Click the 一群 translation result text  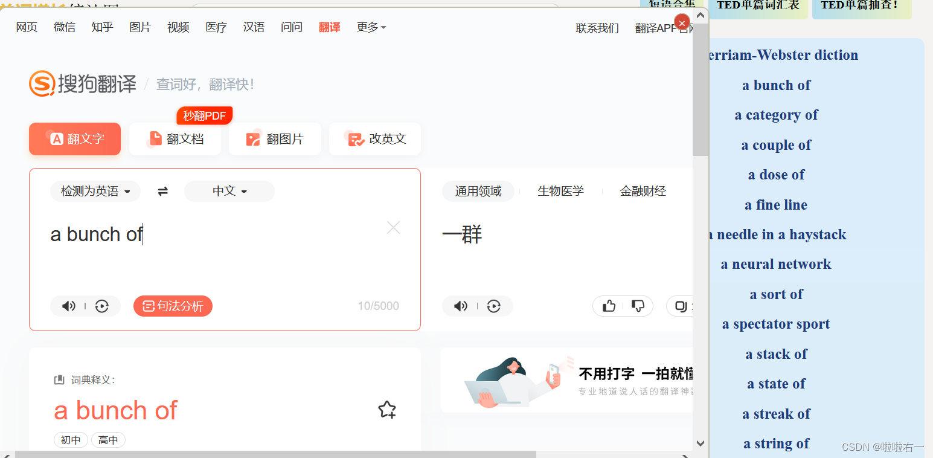pos(462,234)
